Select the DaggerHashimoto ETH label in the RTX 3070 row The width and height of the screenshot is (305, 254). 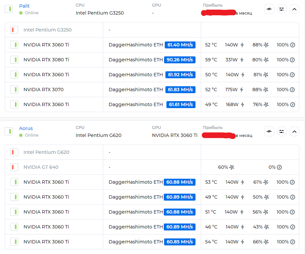pos(136,90)
